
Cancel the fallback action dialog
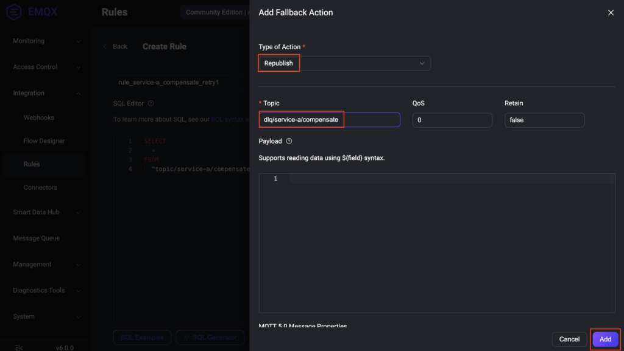569,339
